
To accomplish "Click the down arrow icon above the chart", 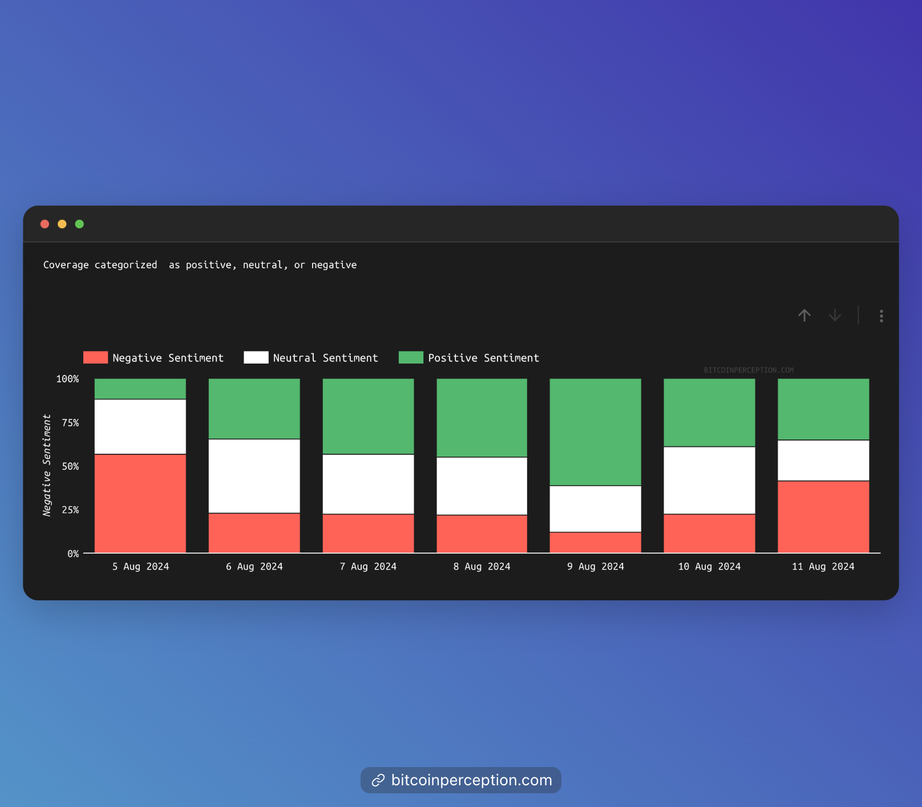I will [x=835, y=316].
